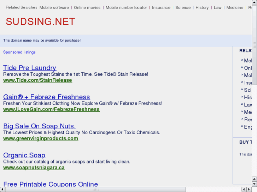Click the Insurance link in top bar
Screen dimensions: 257x192
[161, 8]
